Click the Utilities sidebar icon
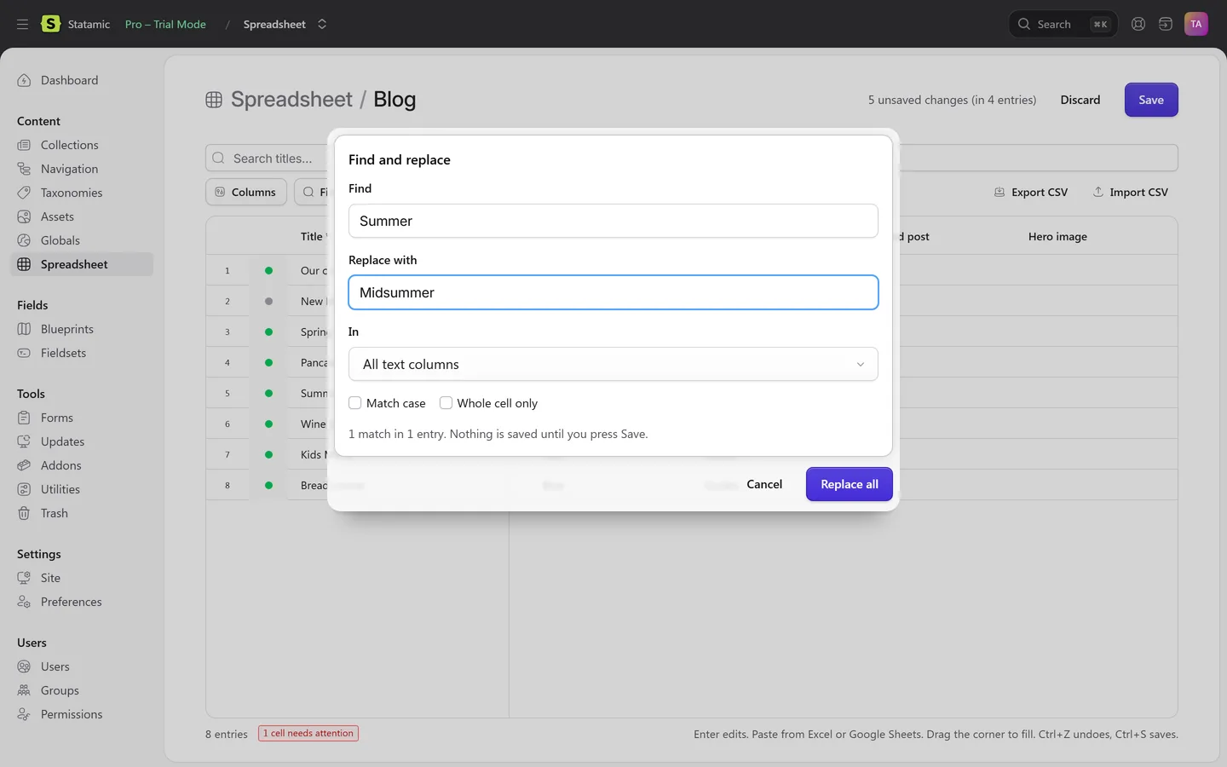 coord(24,489)
